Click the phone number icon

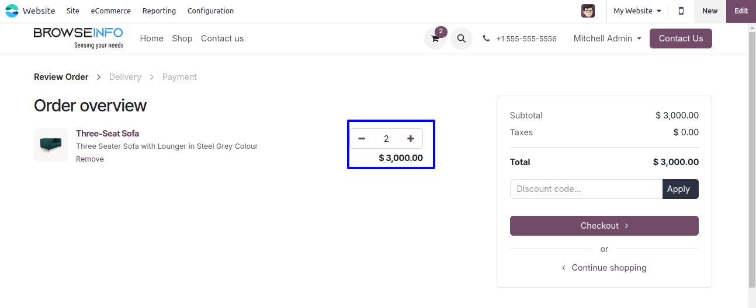click(x=486, y=38)
